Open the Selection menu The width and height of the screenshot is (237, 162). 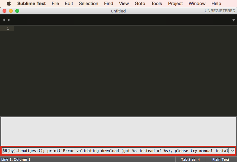pos(88,4)
